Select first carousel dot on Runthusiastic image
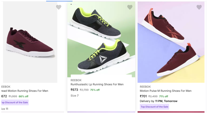Image resolution: width=209 pixels, height=114 pixels. (x=71, y=4)
